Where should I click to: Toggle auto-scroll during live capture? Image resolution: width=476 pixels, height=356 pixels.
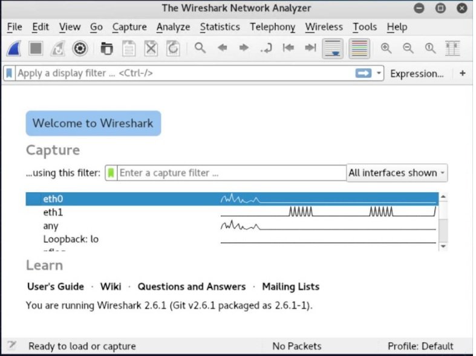coord(333,48)
